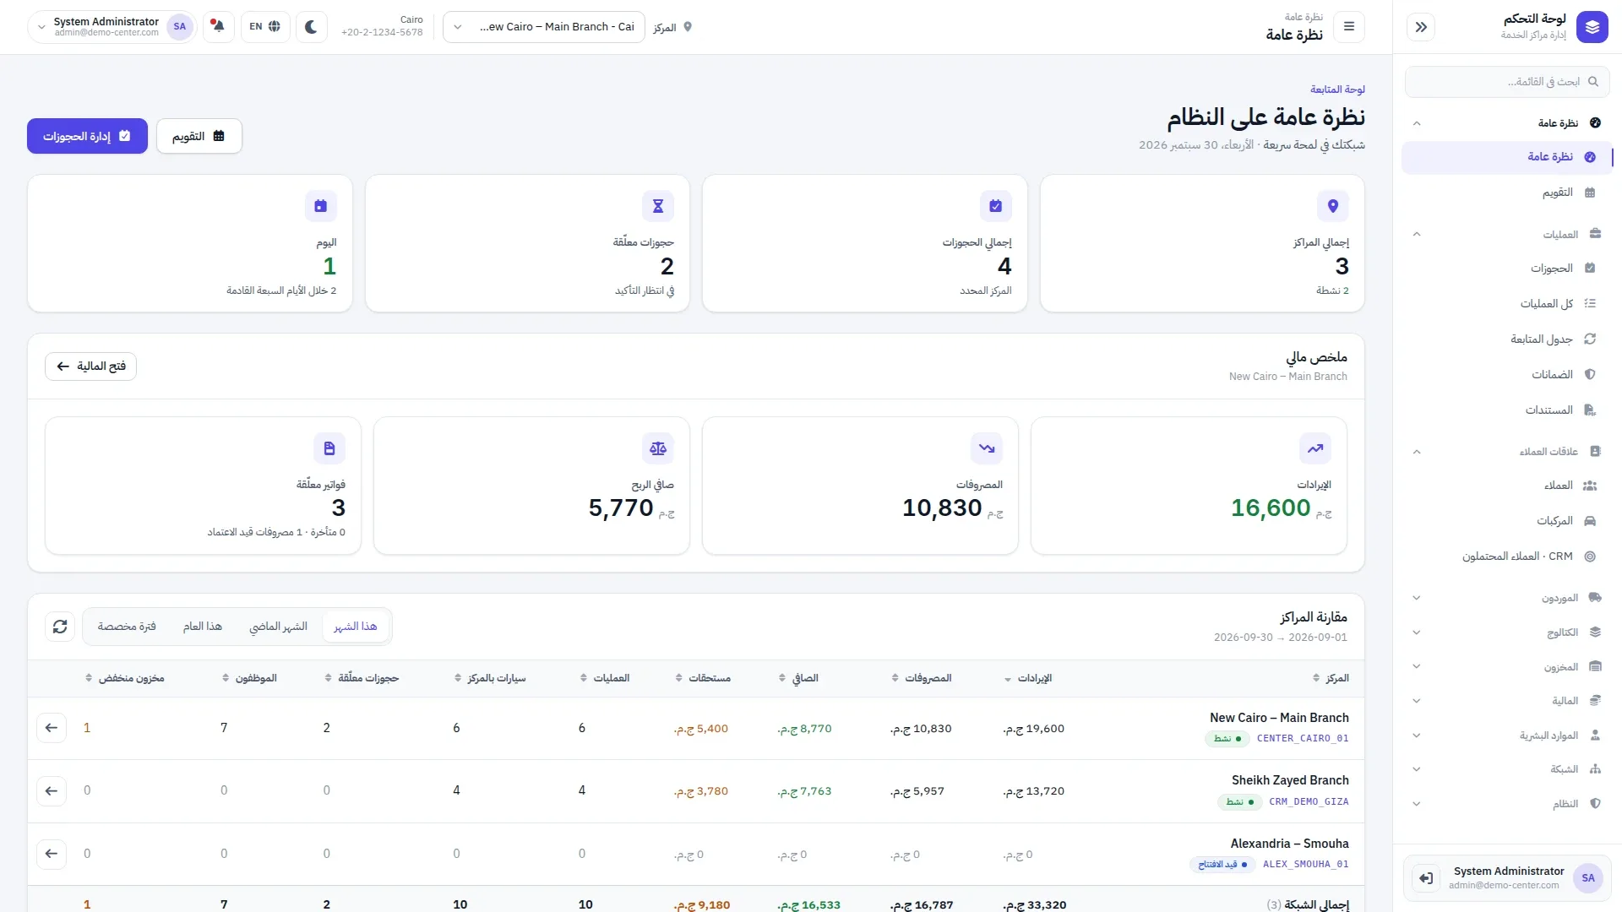Click the calendar icon for التقويم in sidebar

[x=1590, y=193]
